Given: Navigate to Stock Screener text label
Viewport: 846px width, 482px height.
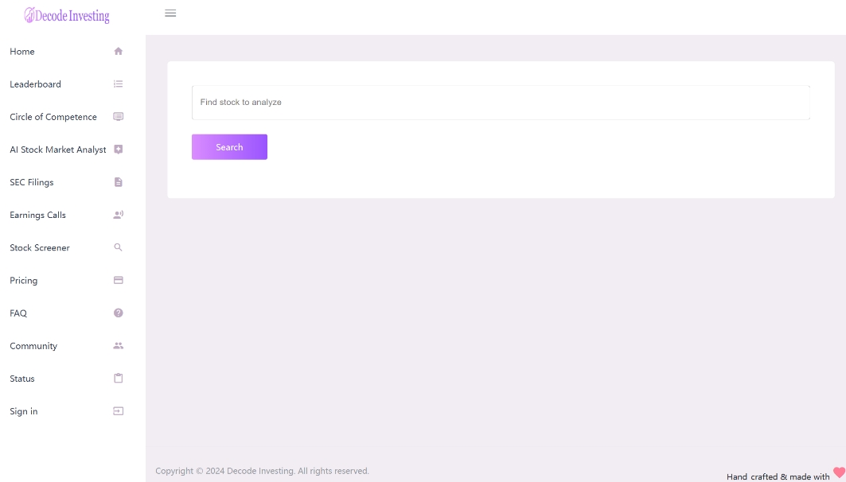Looking at the screenshot, I should click(x=40, y=248).
